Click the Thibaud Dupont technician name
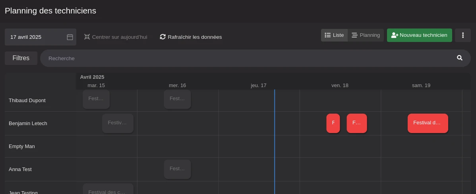 (x=27, y=101)
